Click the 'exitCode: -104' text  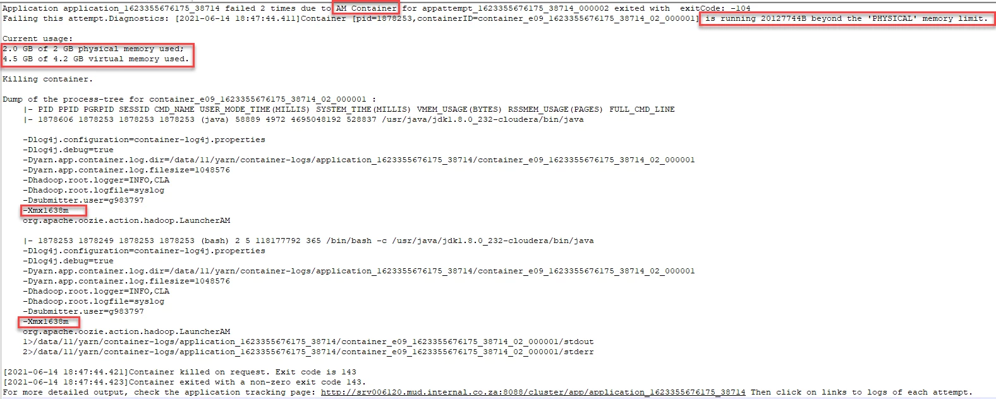(x=715, y=8)
